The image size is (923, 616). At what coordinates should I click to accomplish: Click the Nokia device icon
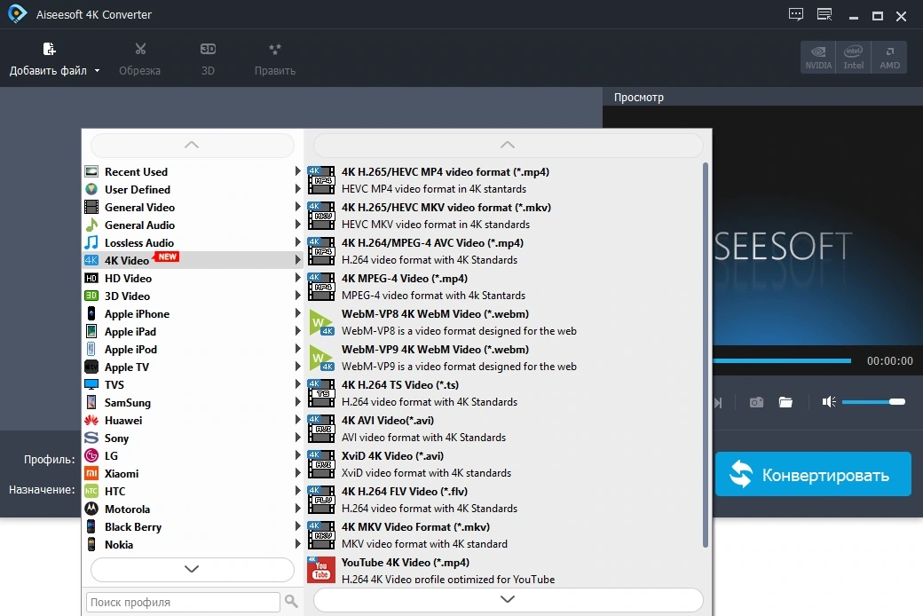91,544
